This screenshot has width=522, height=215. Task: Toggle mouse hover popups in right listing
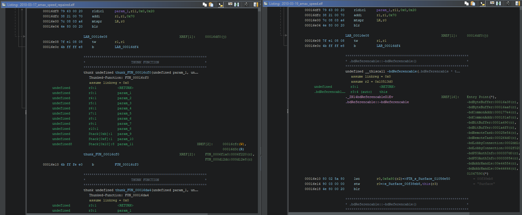point(482,3)
